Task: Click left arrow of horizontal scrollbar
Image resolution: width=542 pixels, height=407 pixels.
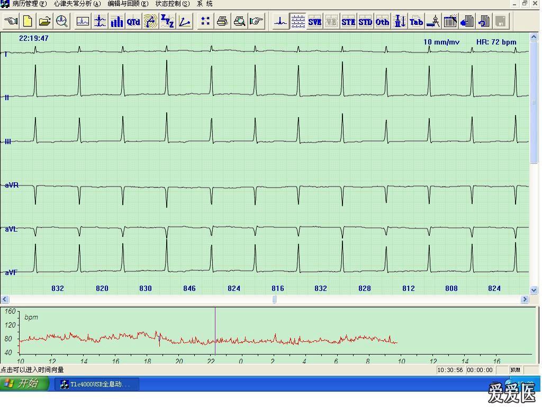Action: [5, 299]
